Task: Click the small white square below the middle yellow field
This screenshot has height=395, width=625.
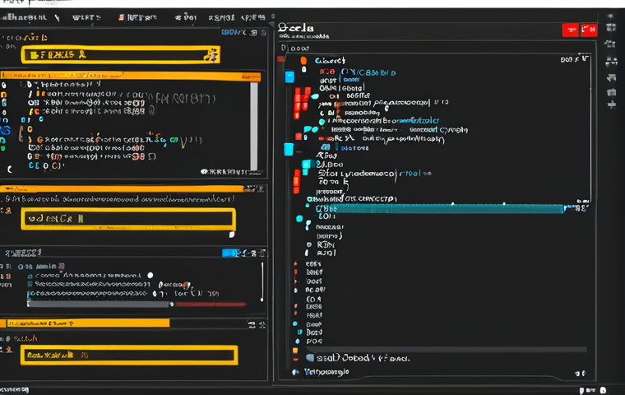Action: [x=232, y=235]
